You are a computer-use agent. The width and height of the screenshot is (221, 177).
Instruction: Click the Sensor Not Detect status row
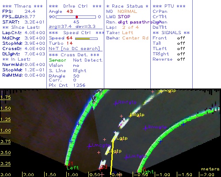(76, 60)
